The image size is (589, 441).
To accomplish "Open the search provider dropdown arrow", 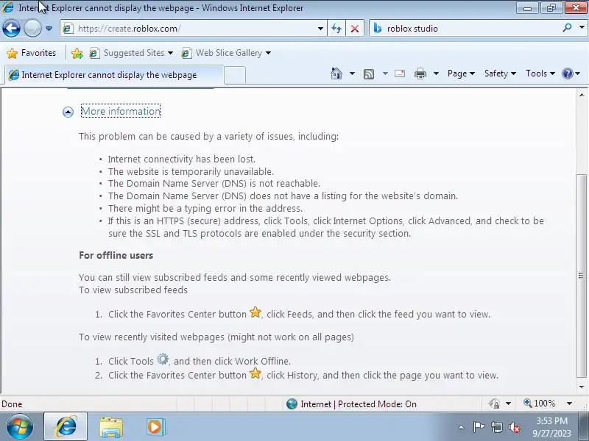I will [x=582, y=28].
